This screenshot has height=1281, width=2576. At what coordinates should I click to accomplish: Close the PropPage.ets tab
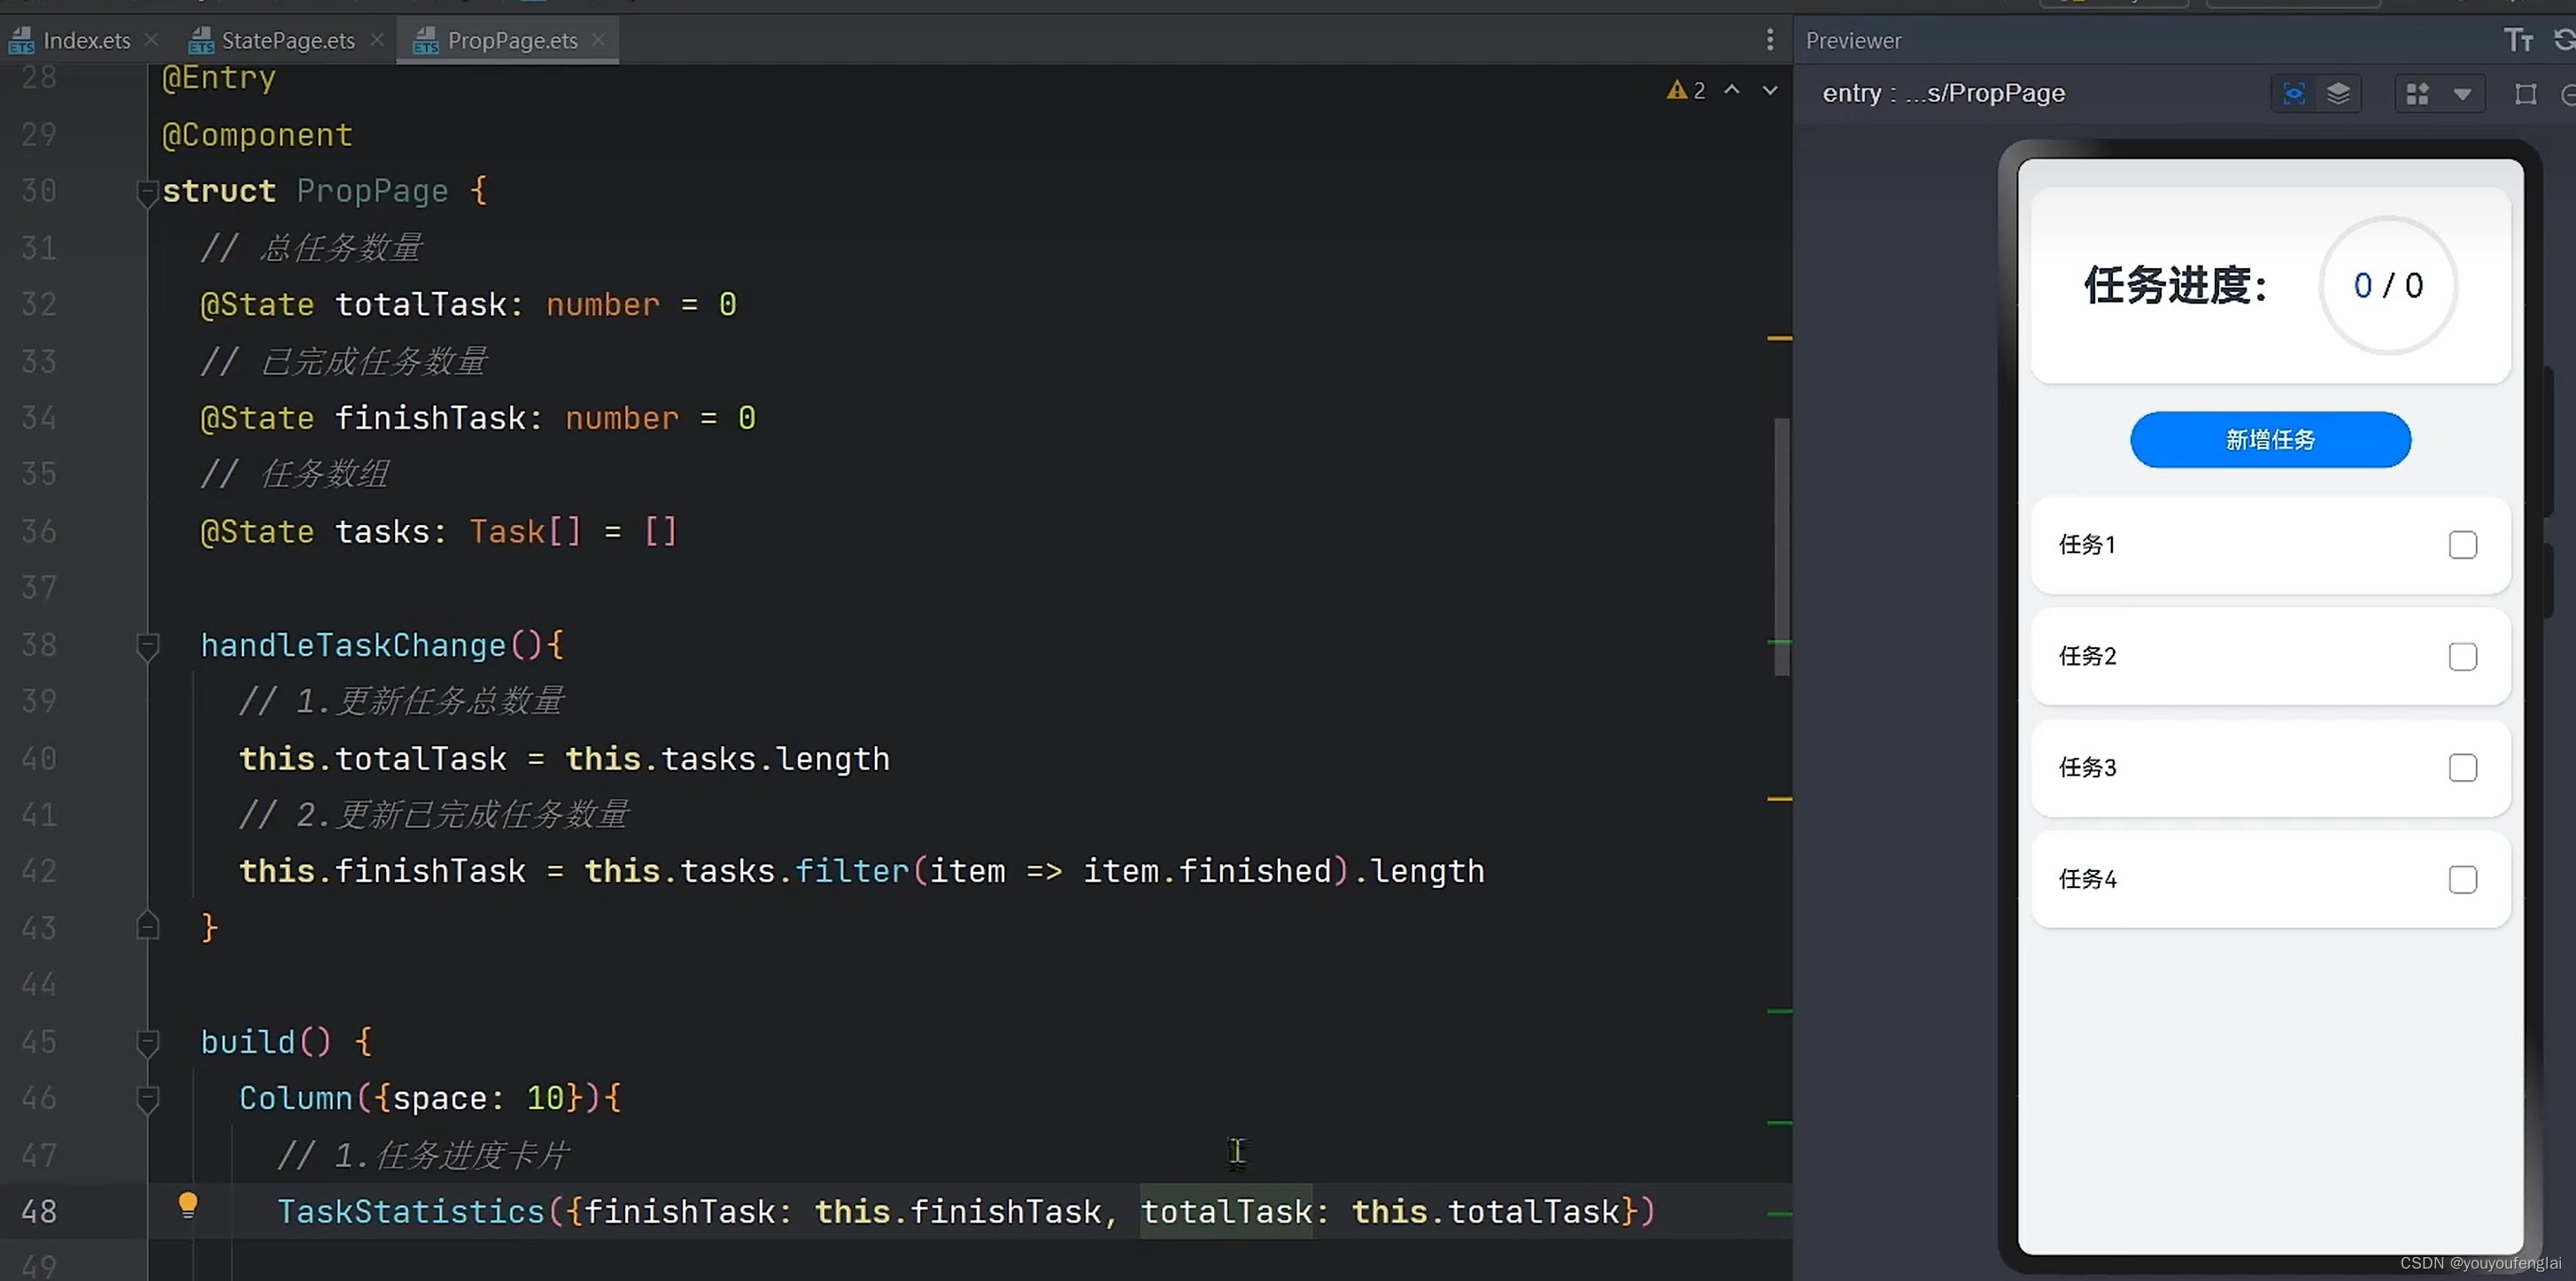(599, 39)
